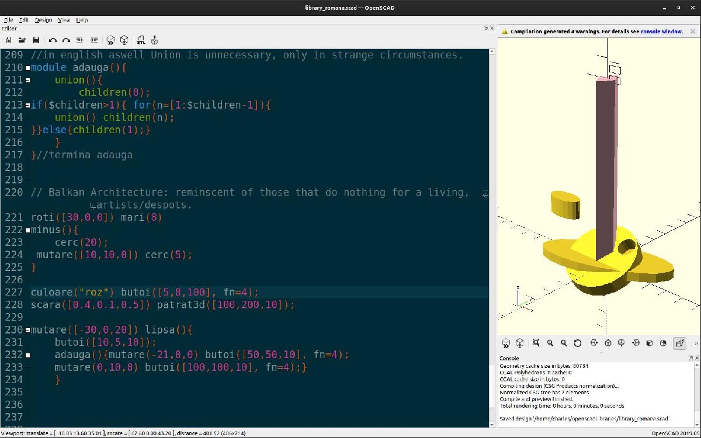701x438 pixels.
Task: Toggle perspective projection in the viewport
Action: tap(679, 343)
